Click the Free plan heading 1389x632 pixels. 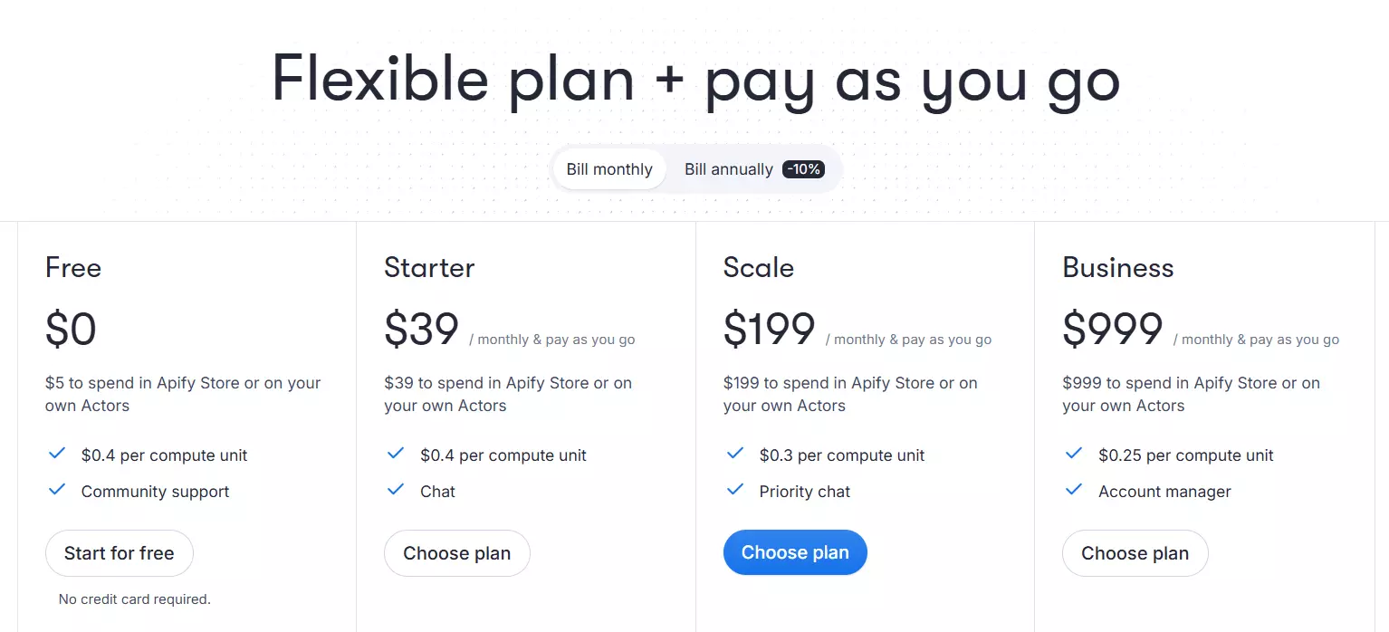[x=73, y=268]
